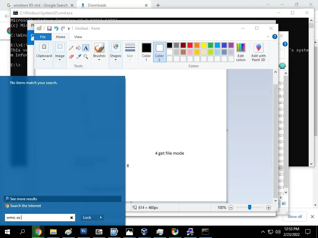Expand the Image dropdown arrow

click(60, 60)
